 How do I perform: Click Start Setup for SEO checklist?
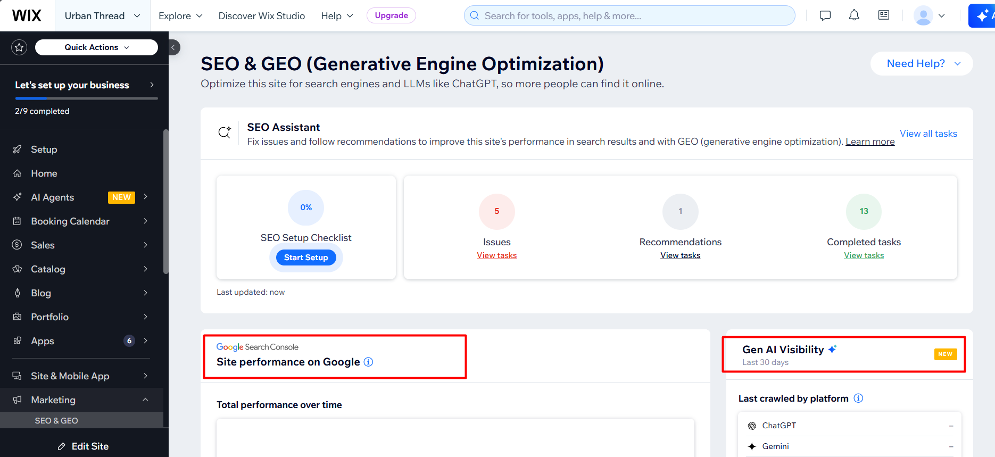tap(306, 257)
